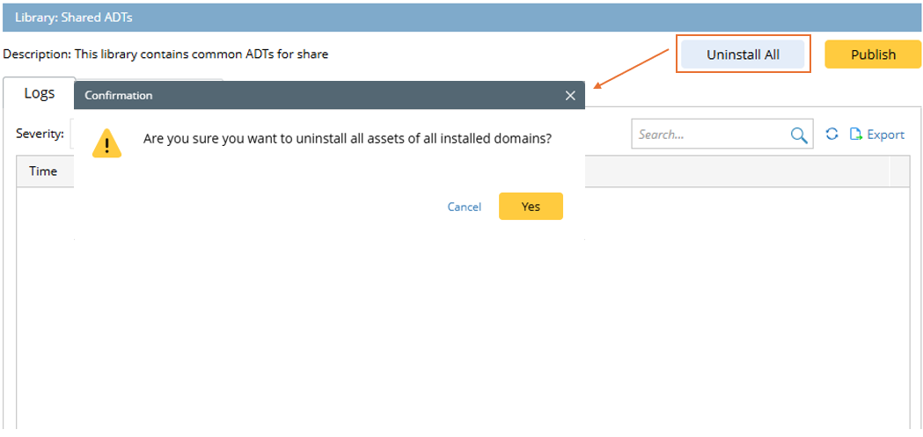923x437 pixels.
Task: Click the uninstall confirmation message text
Action: click(x=348, y=139)
